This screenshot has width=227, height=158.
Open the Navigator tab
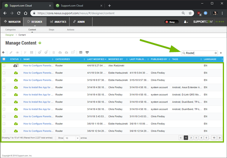[12, 22]
